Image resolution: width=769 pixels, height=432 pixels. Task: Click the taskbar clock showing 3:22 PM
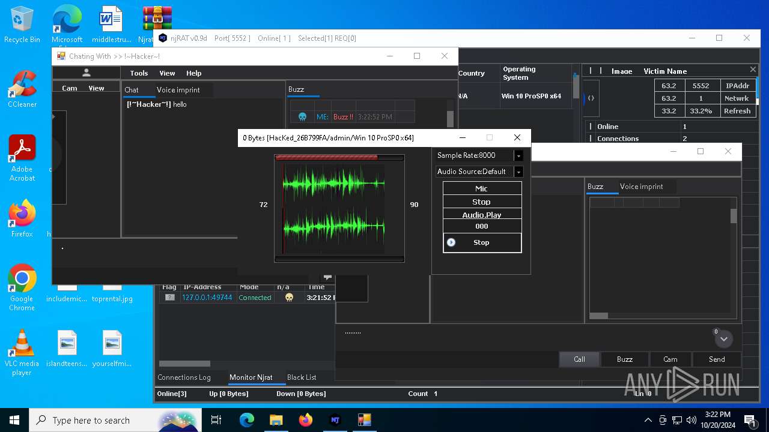point(717,420)
